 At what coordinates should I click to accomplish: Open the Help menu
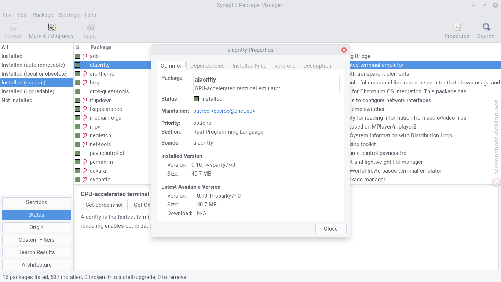click(x=91, y=15)
